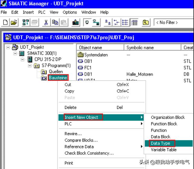The image size is (194, 169).
Task: Toggle the Online view toolbar icon
Action: [x=87, y=22]
